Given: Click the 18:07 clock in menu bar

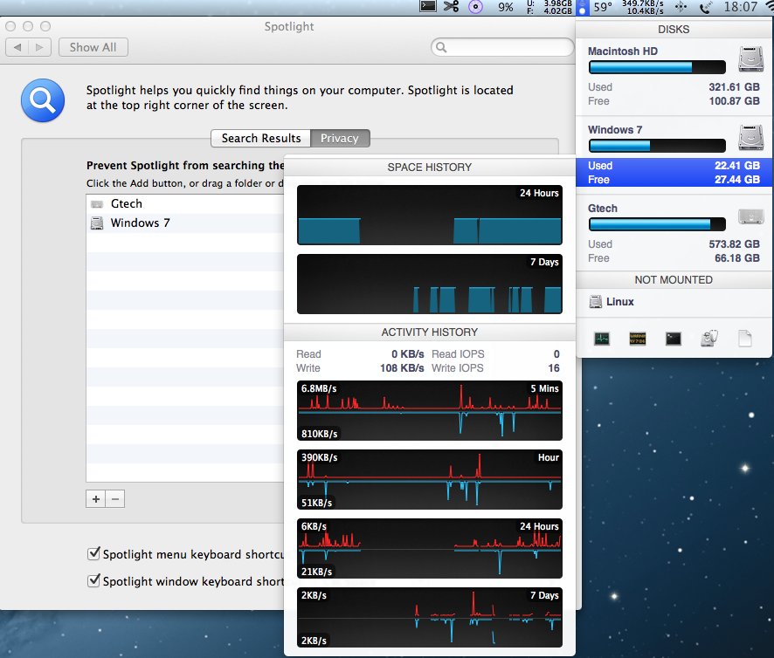Looking at the screenshot, I should point(741,7).
